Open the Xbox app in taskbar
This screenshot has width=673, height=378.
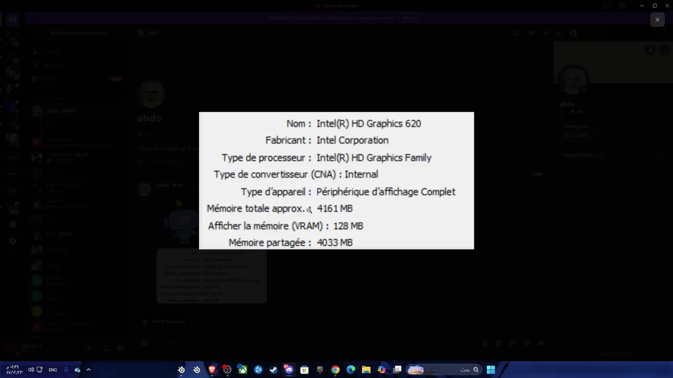[x=243, y=370]
